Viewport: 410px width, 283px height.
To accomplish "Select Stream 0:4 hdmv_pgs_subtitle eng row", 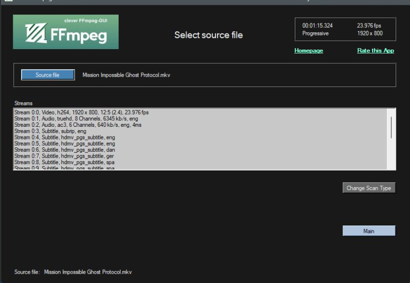I will coord(200,138).
